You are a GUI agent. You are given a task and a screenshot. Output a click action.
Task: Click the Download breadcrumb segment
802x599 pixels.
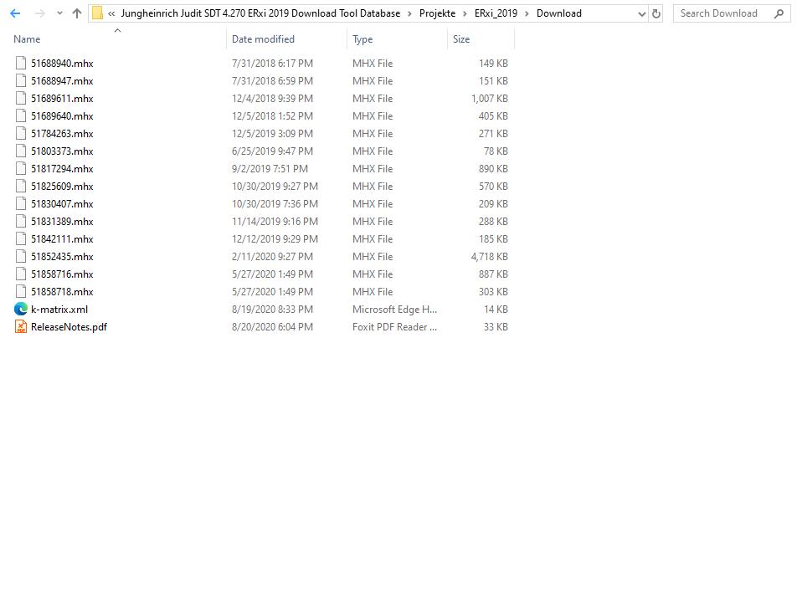tap(559, 13)
